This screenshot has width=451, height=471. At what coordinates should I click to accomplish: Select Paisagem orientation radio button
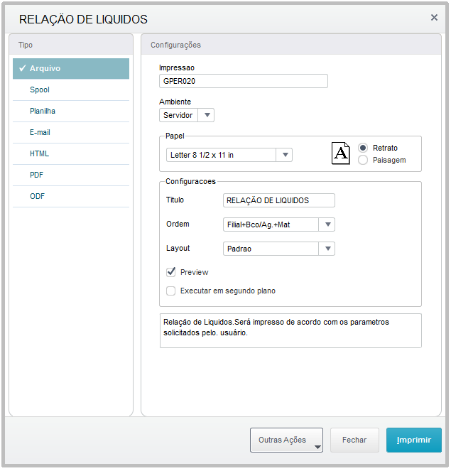pos(363,160)
